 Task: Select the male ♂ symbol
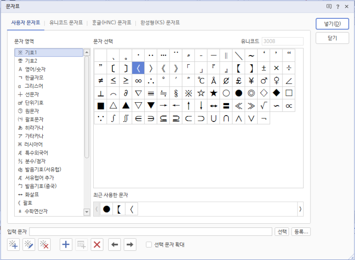(x=264, y=81)
